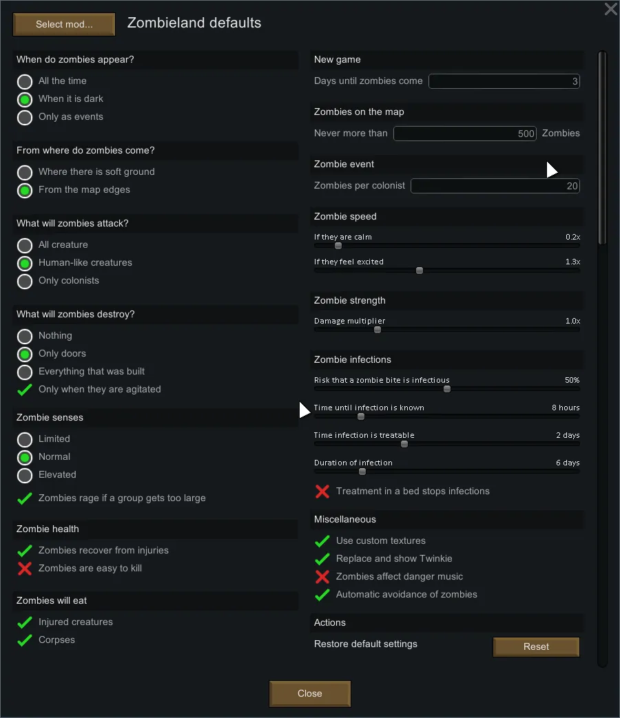Toggle 'Replace and show Twinkie' checkmark
Image resolution: width=620 pixels, height=718 pixels.
point(322,559)
